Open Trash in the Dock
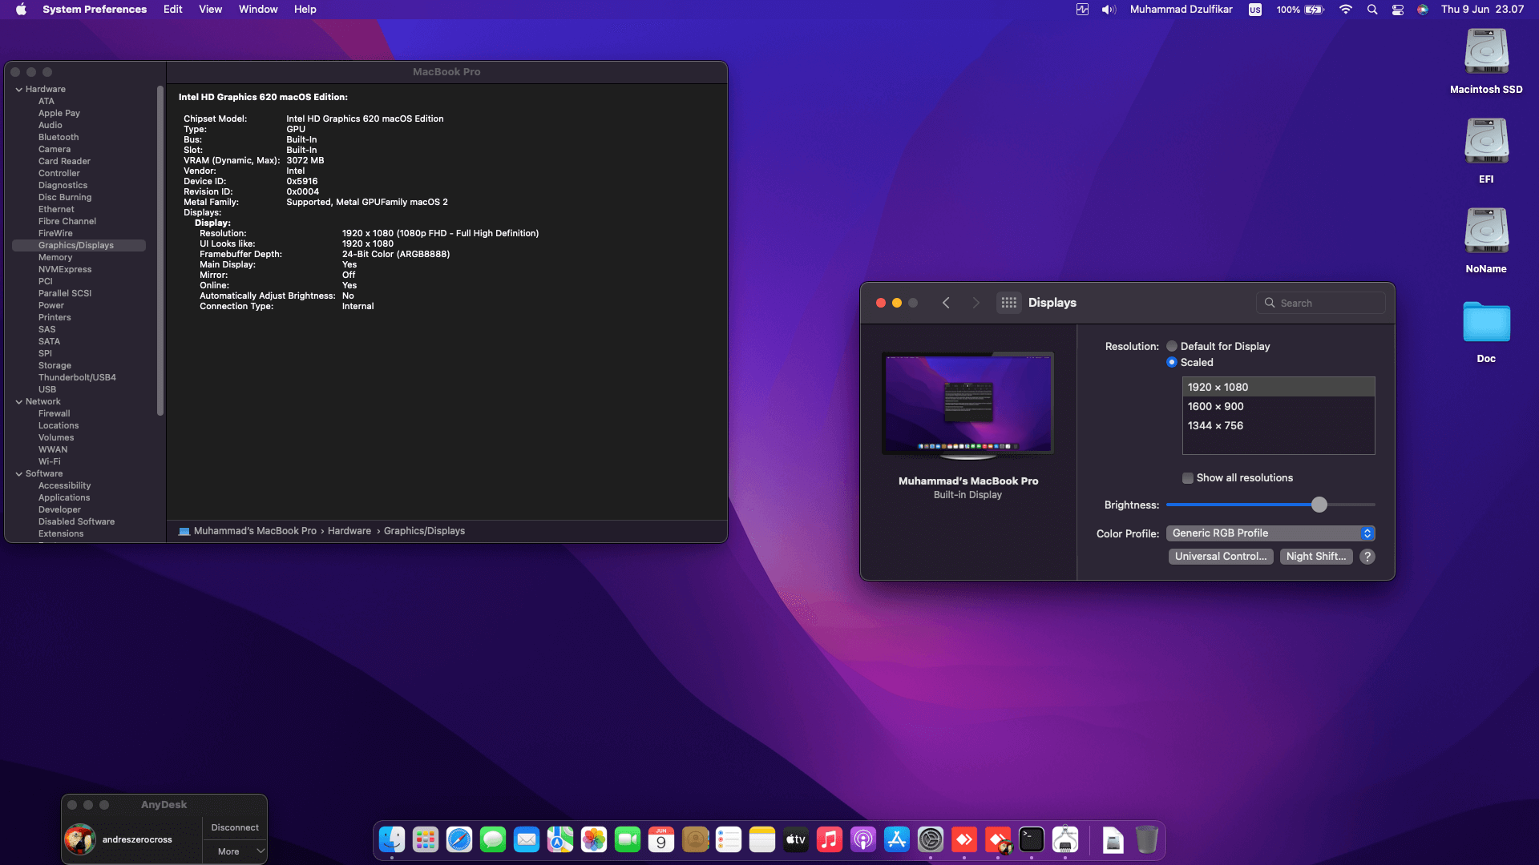 [1147, 839]
